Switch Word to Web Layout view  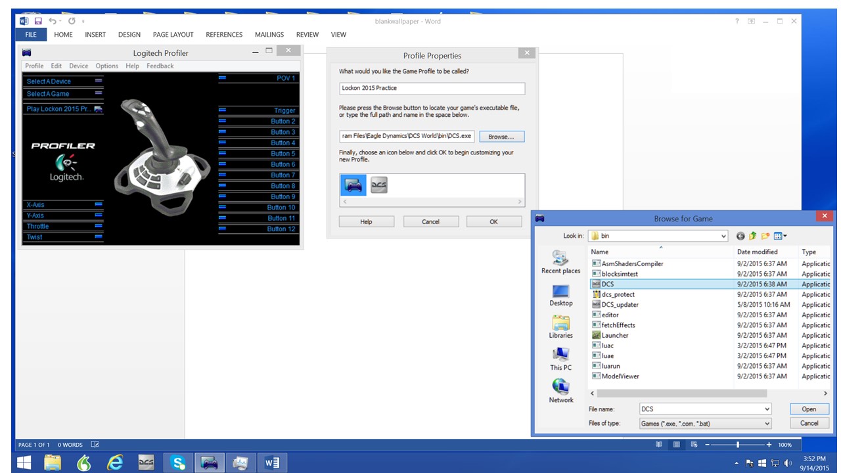tap(693, 445)
